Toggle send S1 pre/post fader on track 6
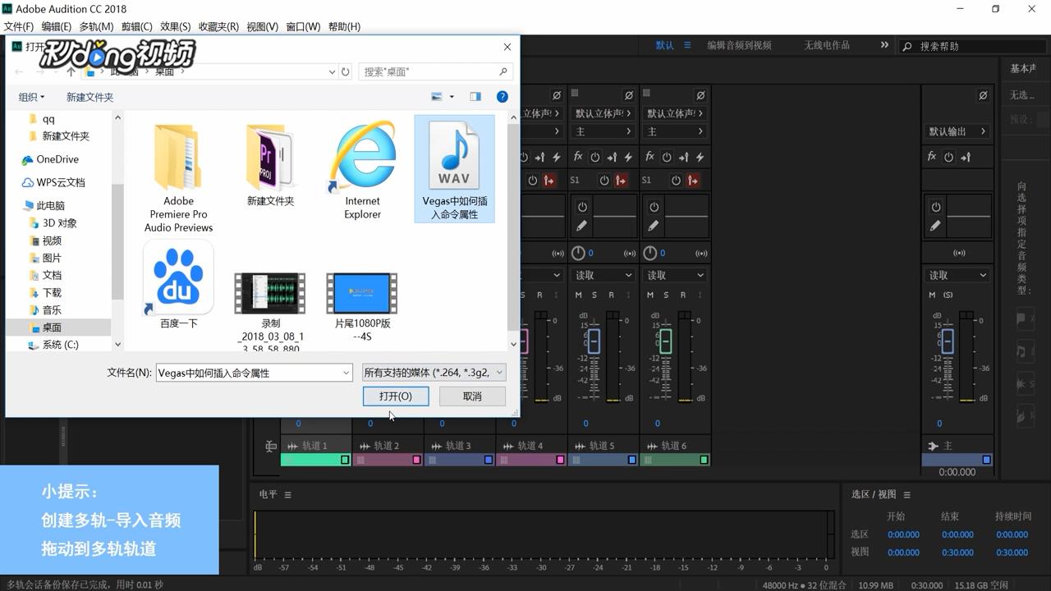 694,180
